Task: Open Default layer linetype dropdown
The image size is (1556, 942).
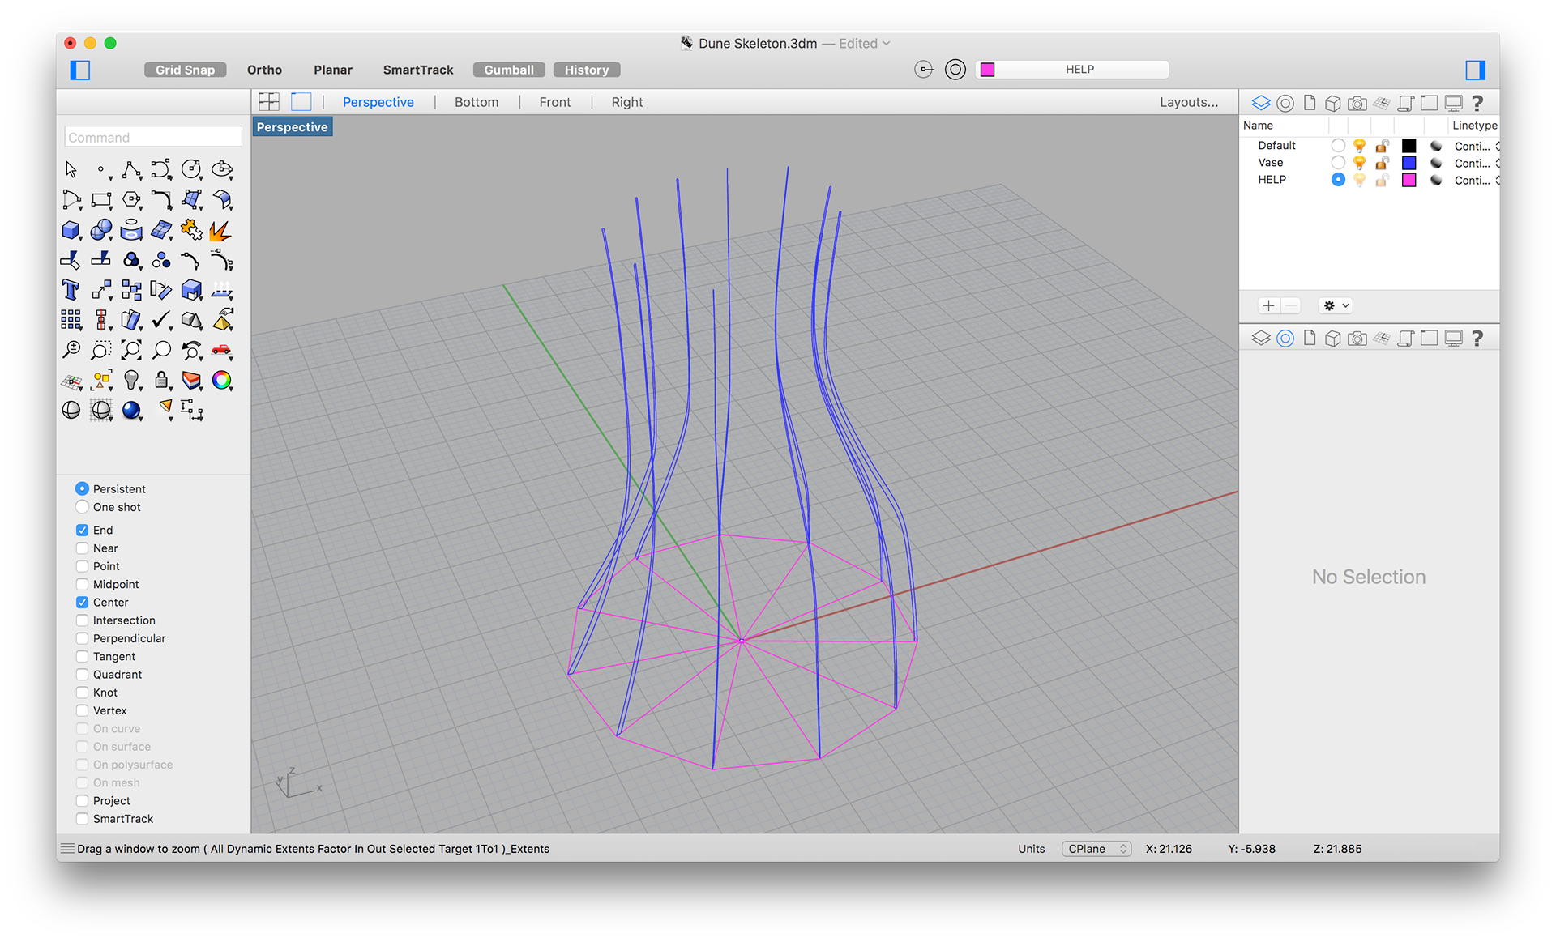Action: tap(1477, 146)
